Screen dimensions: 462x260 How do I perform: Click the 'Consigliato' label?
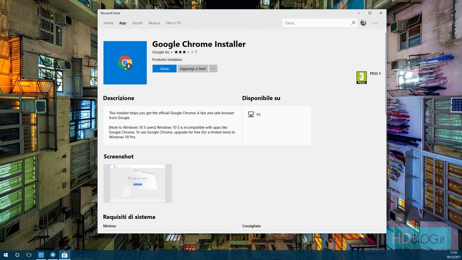251,226
